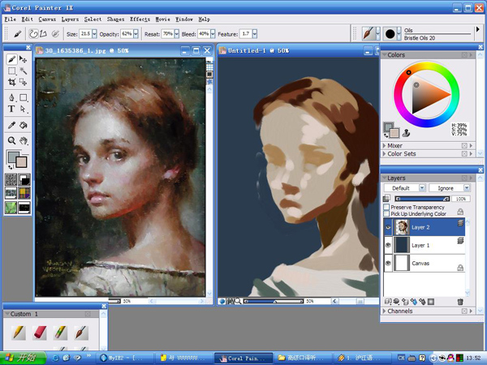Select the Grabber hand tool
Image resolution: width=487 pixels, height=365 pixels.
[x=23, y=140]
